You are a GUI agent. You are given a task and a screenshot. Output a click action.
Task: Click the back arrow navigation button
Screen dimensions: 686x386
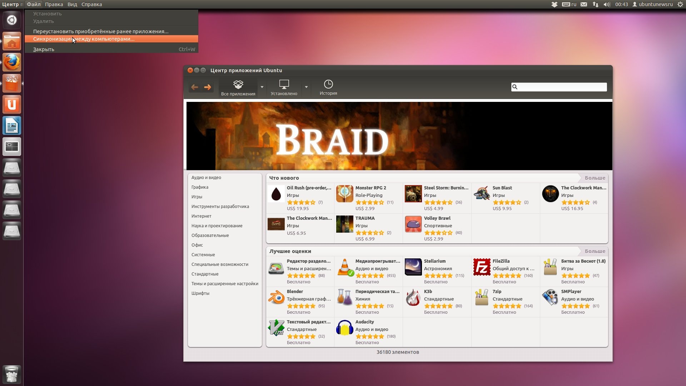[195, 87]
